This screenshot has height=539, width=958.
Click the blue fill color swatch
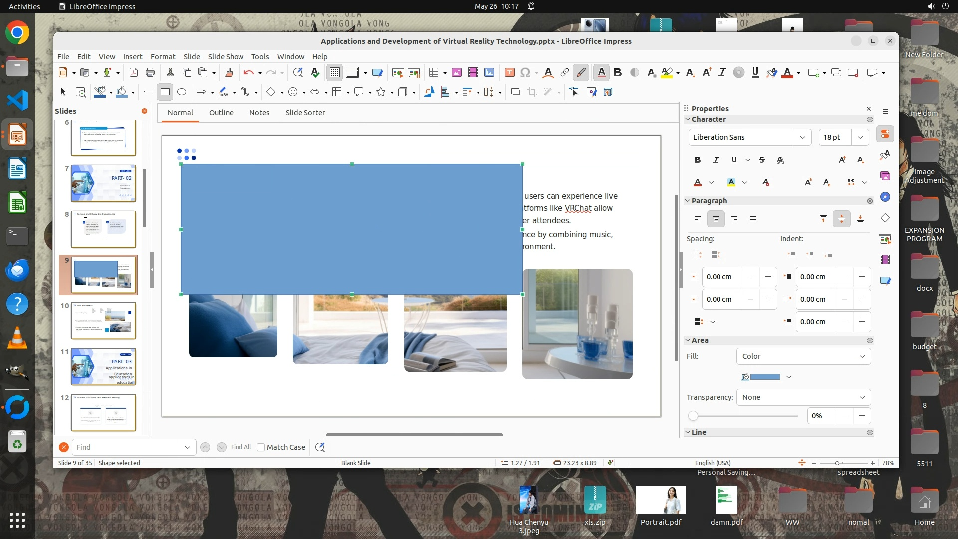click(x=765, y=377)
